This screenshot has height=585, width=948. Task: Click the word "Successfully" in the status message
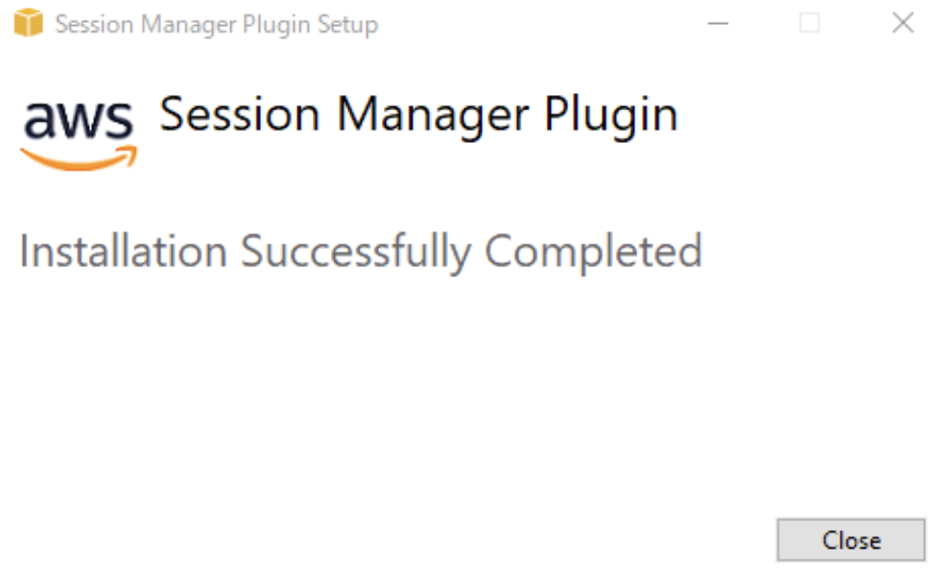point(356,253)
